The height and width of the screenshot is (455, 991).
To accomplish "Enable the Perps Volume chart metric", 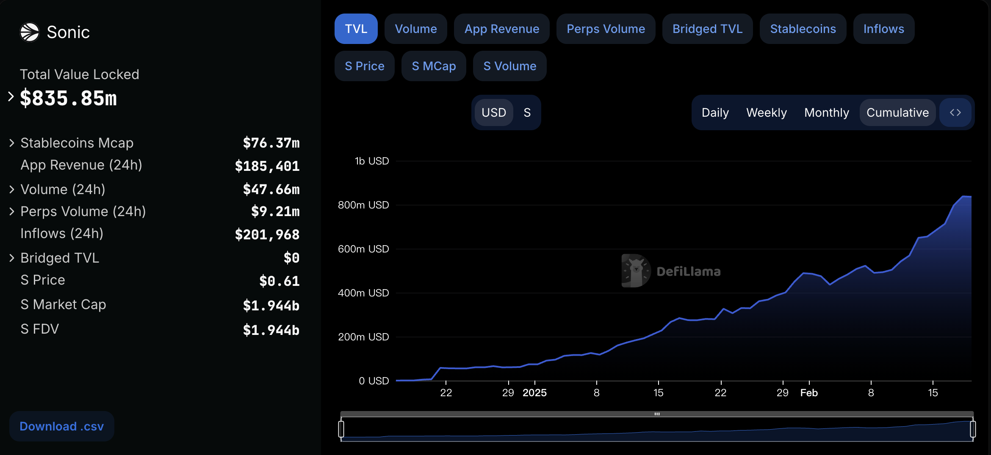I will (606, 29).
